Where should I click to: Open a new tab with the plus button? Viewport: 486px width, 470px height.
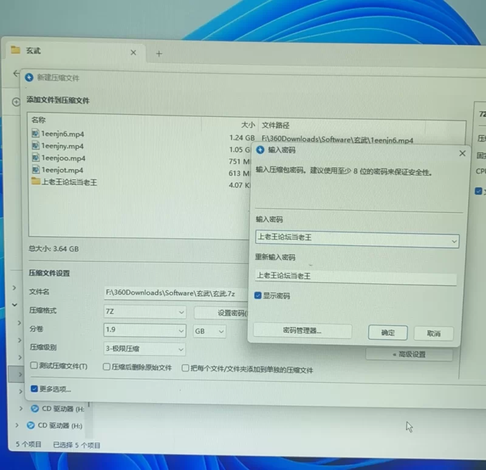[159, 54]
